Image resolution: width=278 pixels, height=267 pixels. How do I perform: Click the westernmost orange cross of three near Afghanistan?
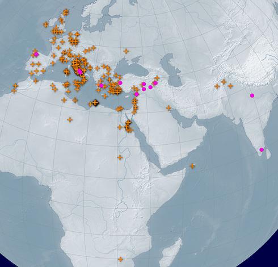point(217,86)
